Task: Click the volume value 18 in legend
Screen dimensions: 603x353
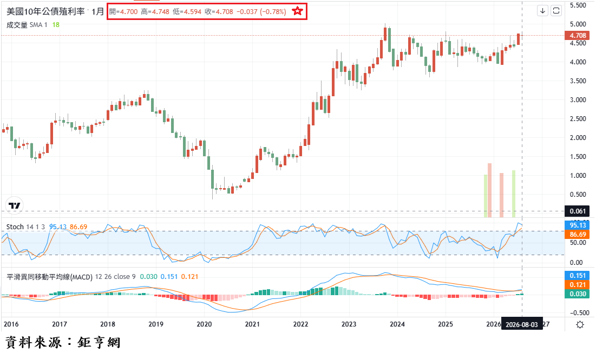Action: click(x=56, y=25)
